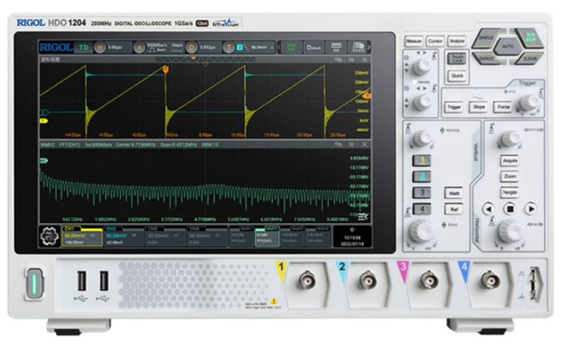Toggle channel 1 with yellow button
The height and width of the screenshot is (348, 562).
pos(423,161)
